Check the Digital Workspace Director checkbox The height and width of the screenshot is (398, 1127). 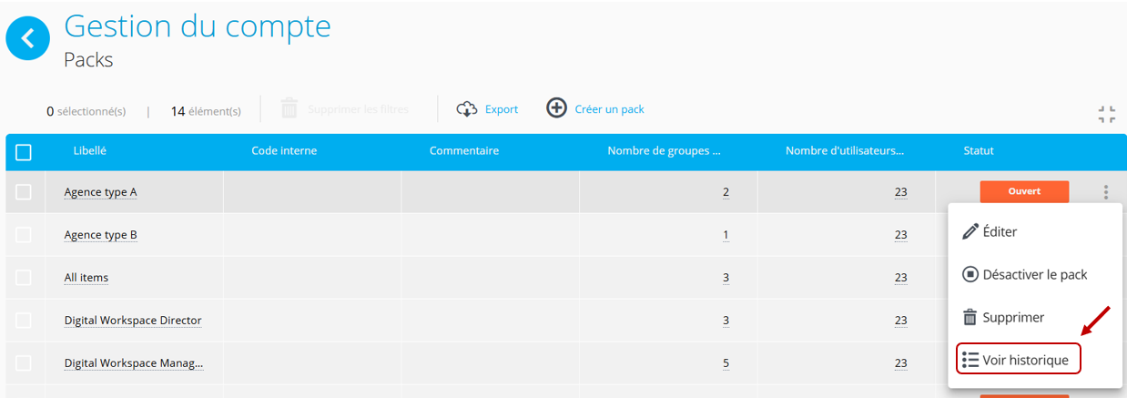pyautogui.click(x=24, y=321)
